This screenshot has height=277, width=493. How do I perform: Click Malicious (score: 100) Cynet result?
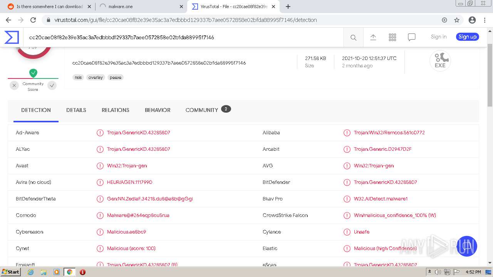click(131, 249)
